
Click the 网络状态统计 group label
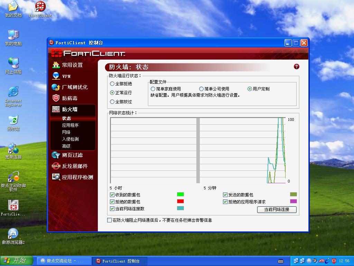pos(123,113)
